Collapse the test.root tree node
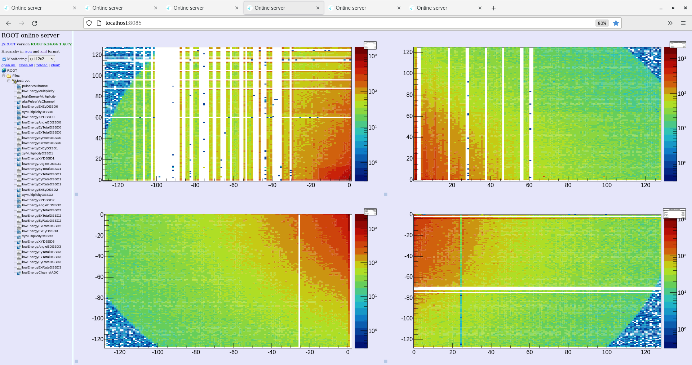 pos(9,81)
